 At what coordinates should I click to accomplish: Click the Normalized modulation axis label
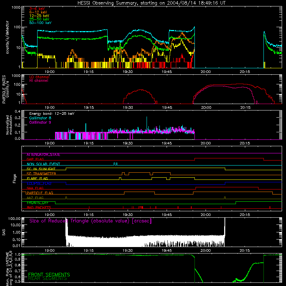coord(9,125)
